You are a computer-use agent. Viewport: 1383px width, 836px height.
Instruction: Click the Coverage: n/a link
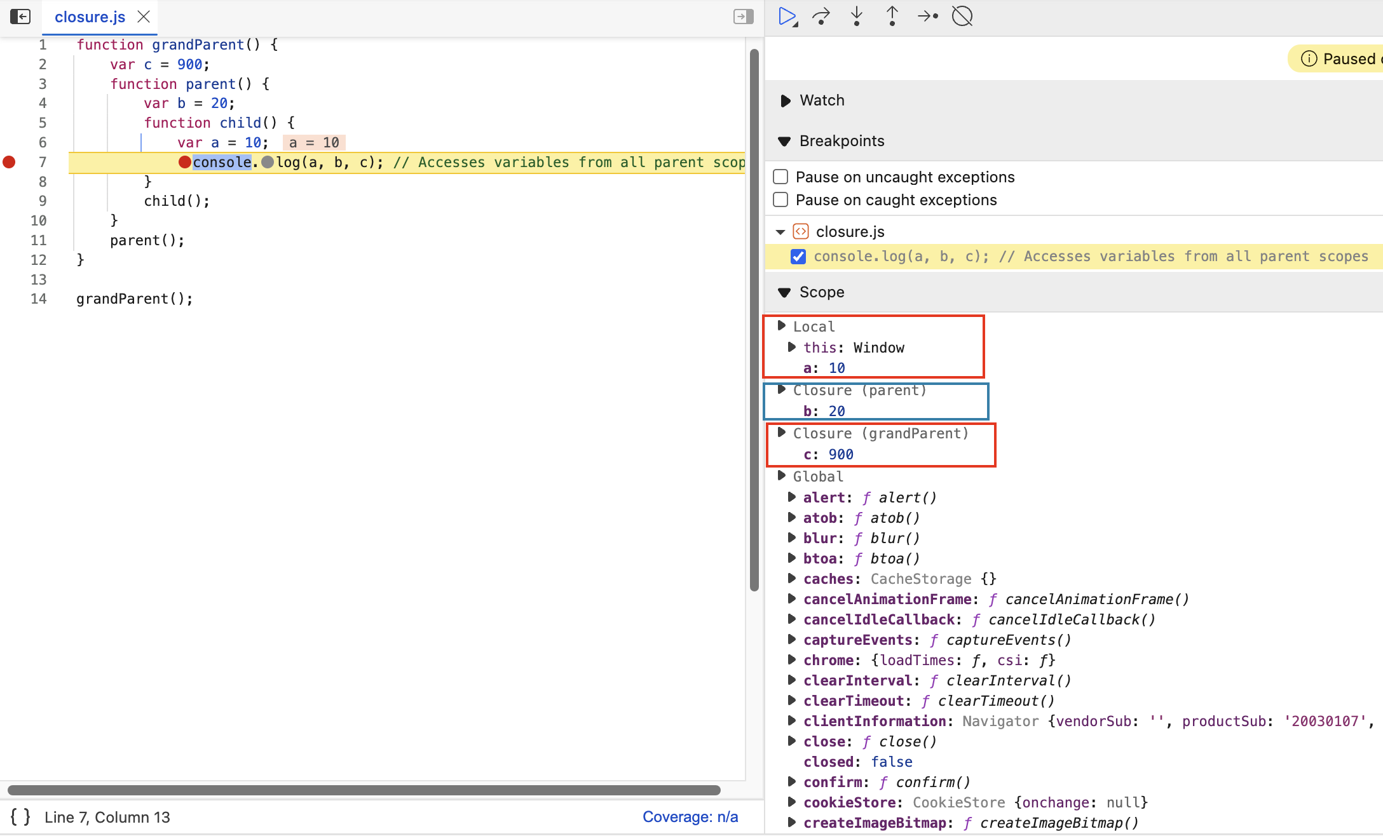690,817
